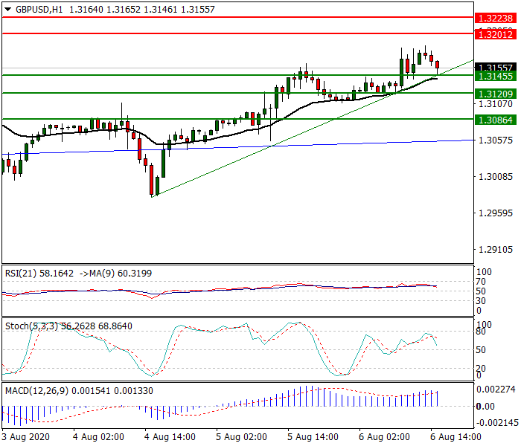521x446 pixels.
Task: Click the 1.29595 price axis value
Action: [x=496, y=213]
